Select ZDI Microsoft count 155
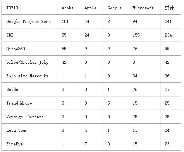184x152 pixels. 136,35
